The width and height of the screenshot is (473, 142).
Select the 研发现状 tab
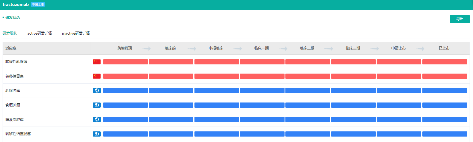coord(10,33)
